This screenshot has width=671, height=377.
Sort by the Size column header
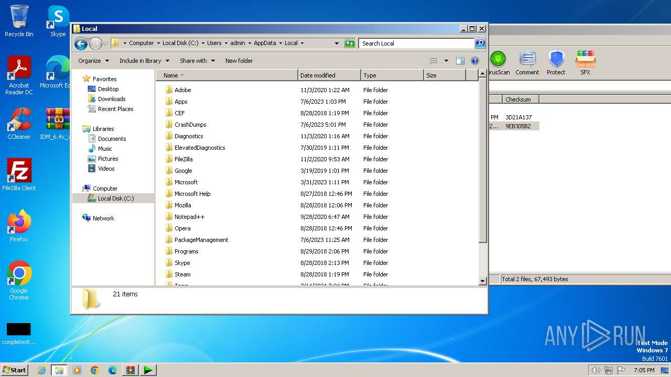point(445,75)
